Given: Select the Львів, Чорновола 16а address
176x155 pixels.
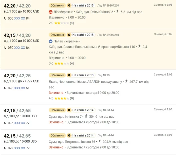Looking at the screenshot, I should 85,82.
